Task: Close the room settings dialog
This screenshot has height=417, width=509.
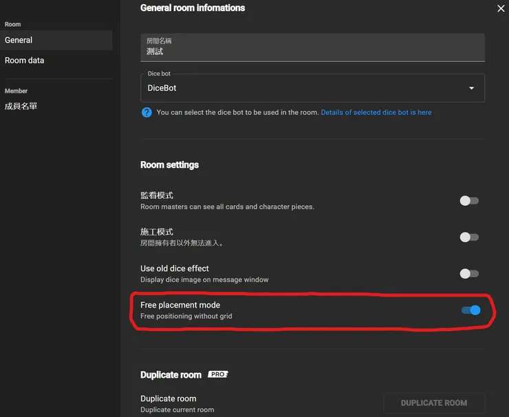Action: [x=501, y=9]
